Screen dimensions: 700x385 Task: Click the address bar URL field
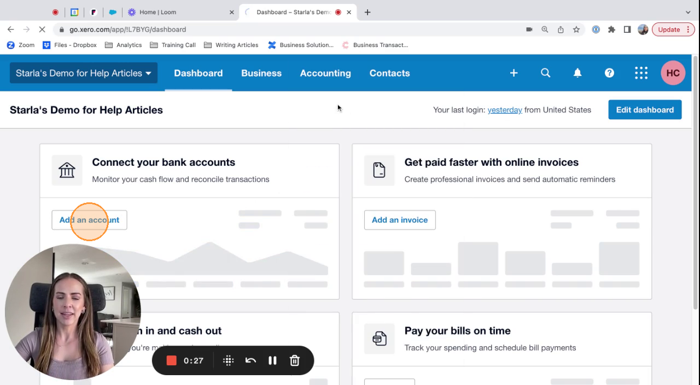290,30
